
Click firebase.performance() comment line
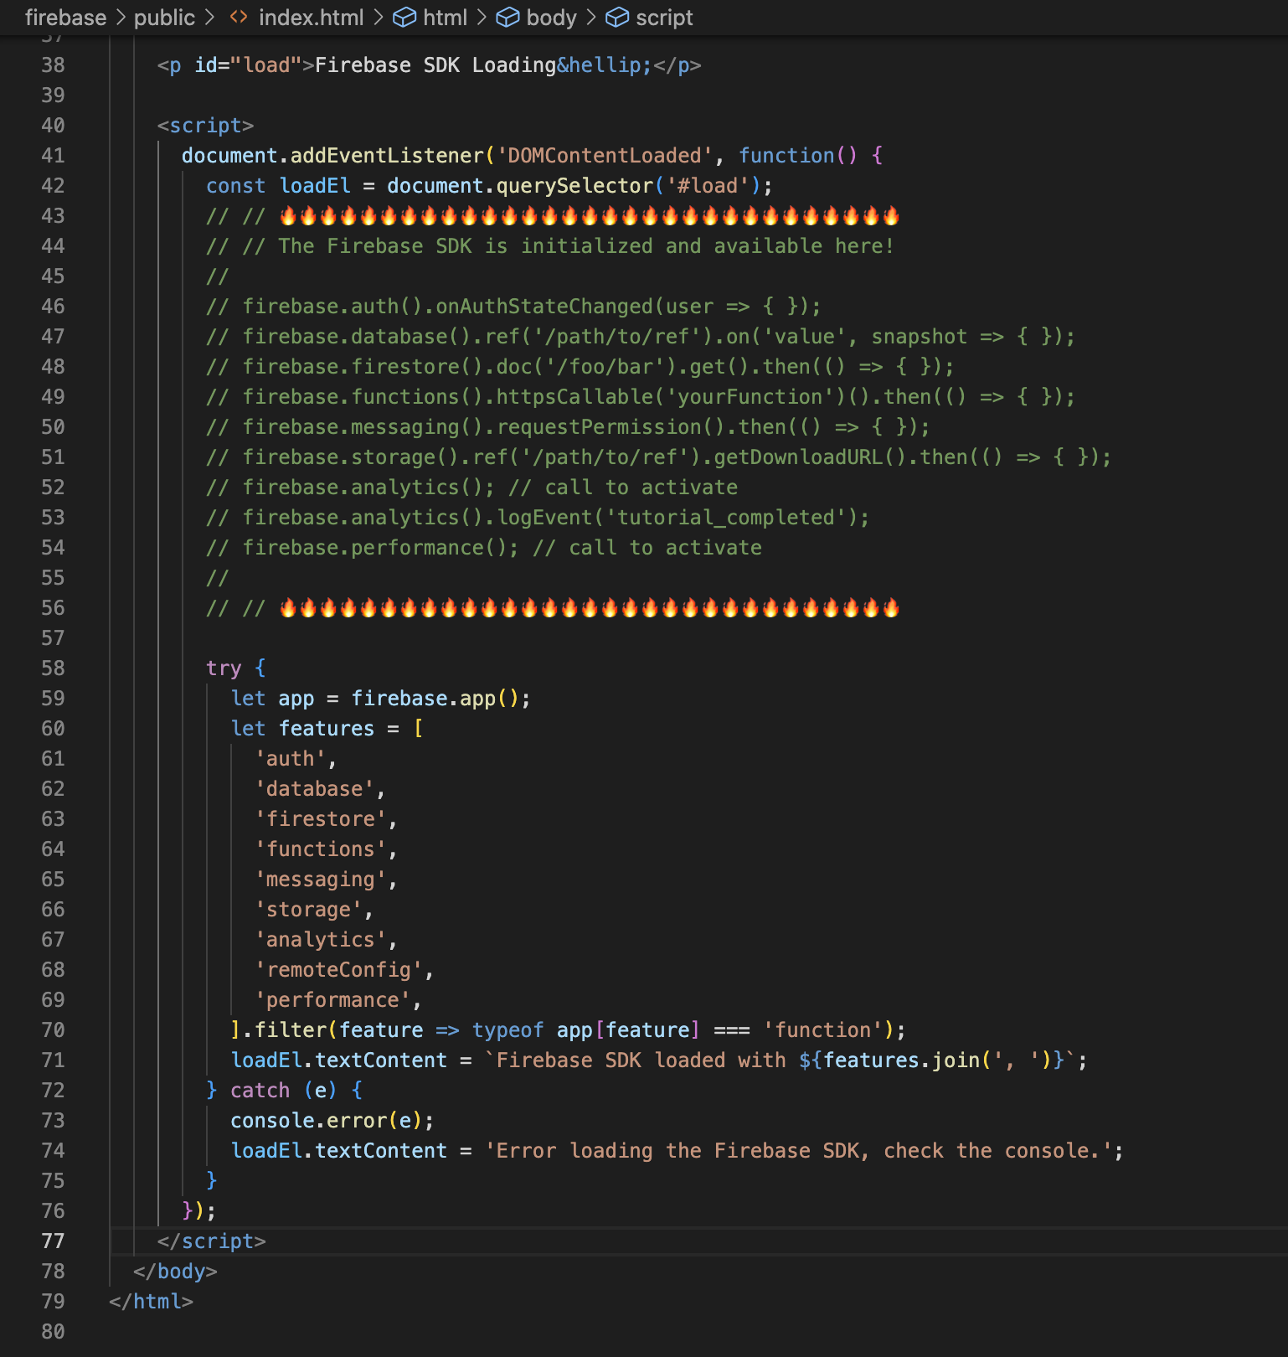coord(484,548)
